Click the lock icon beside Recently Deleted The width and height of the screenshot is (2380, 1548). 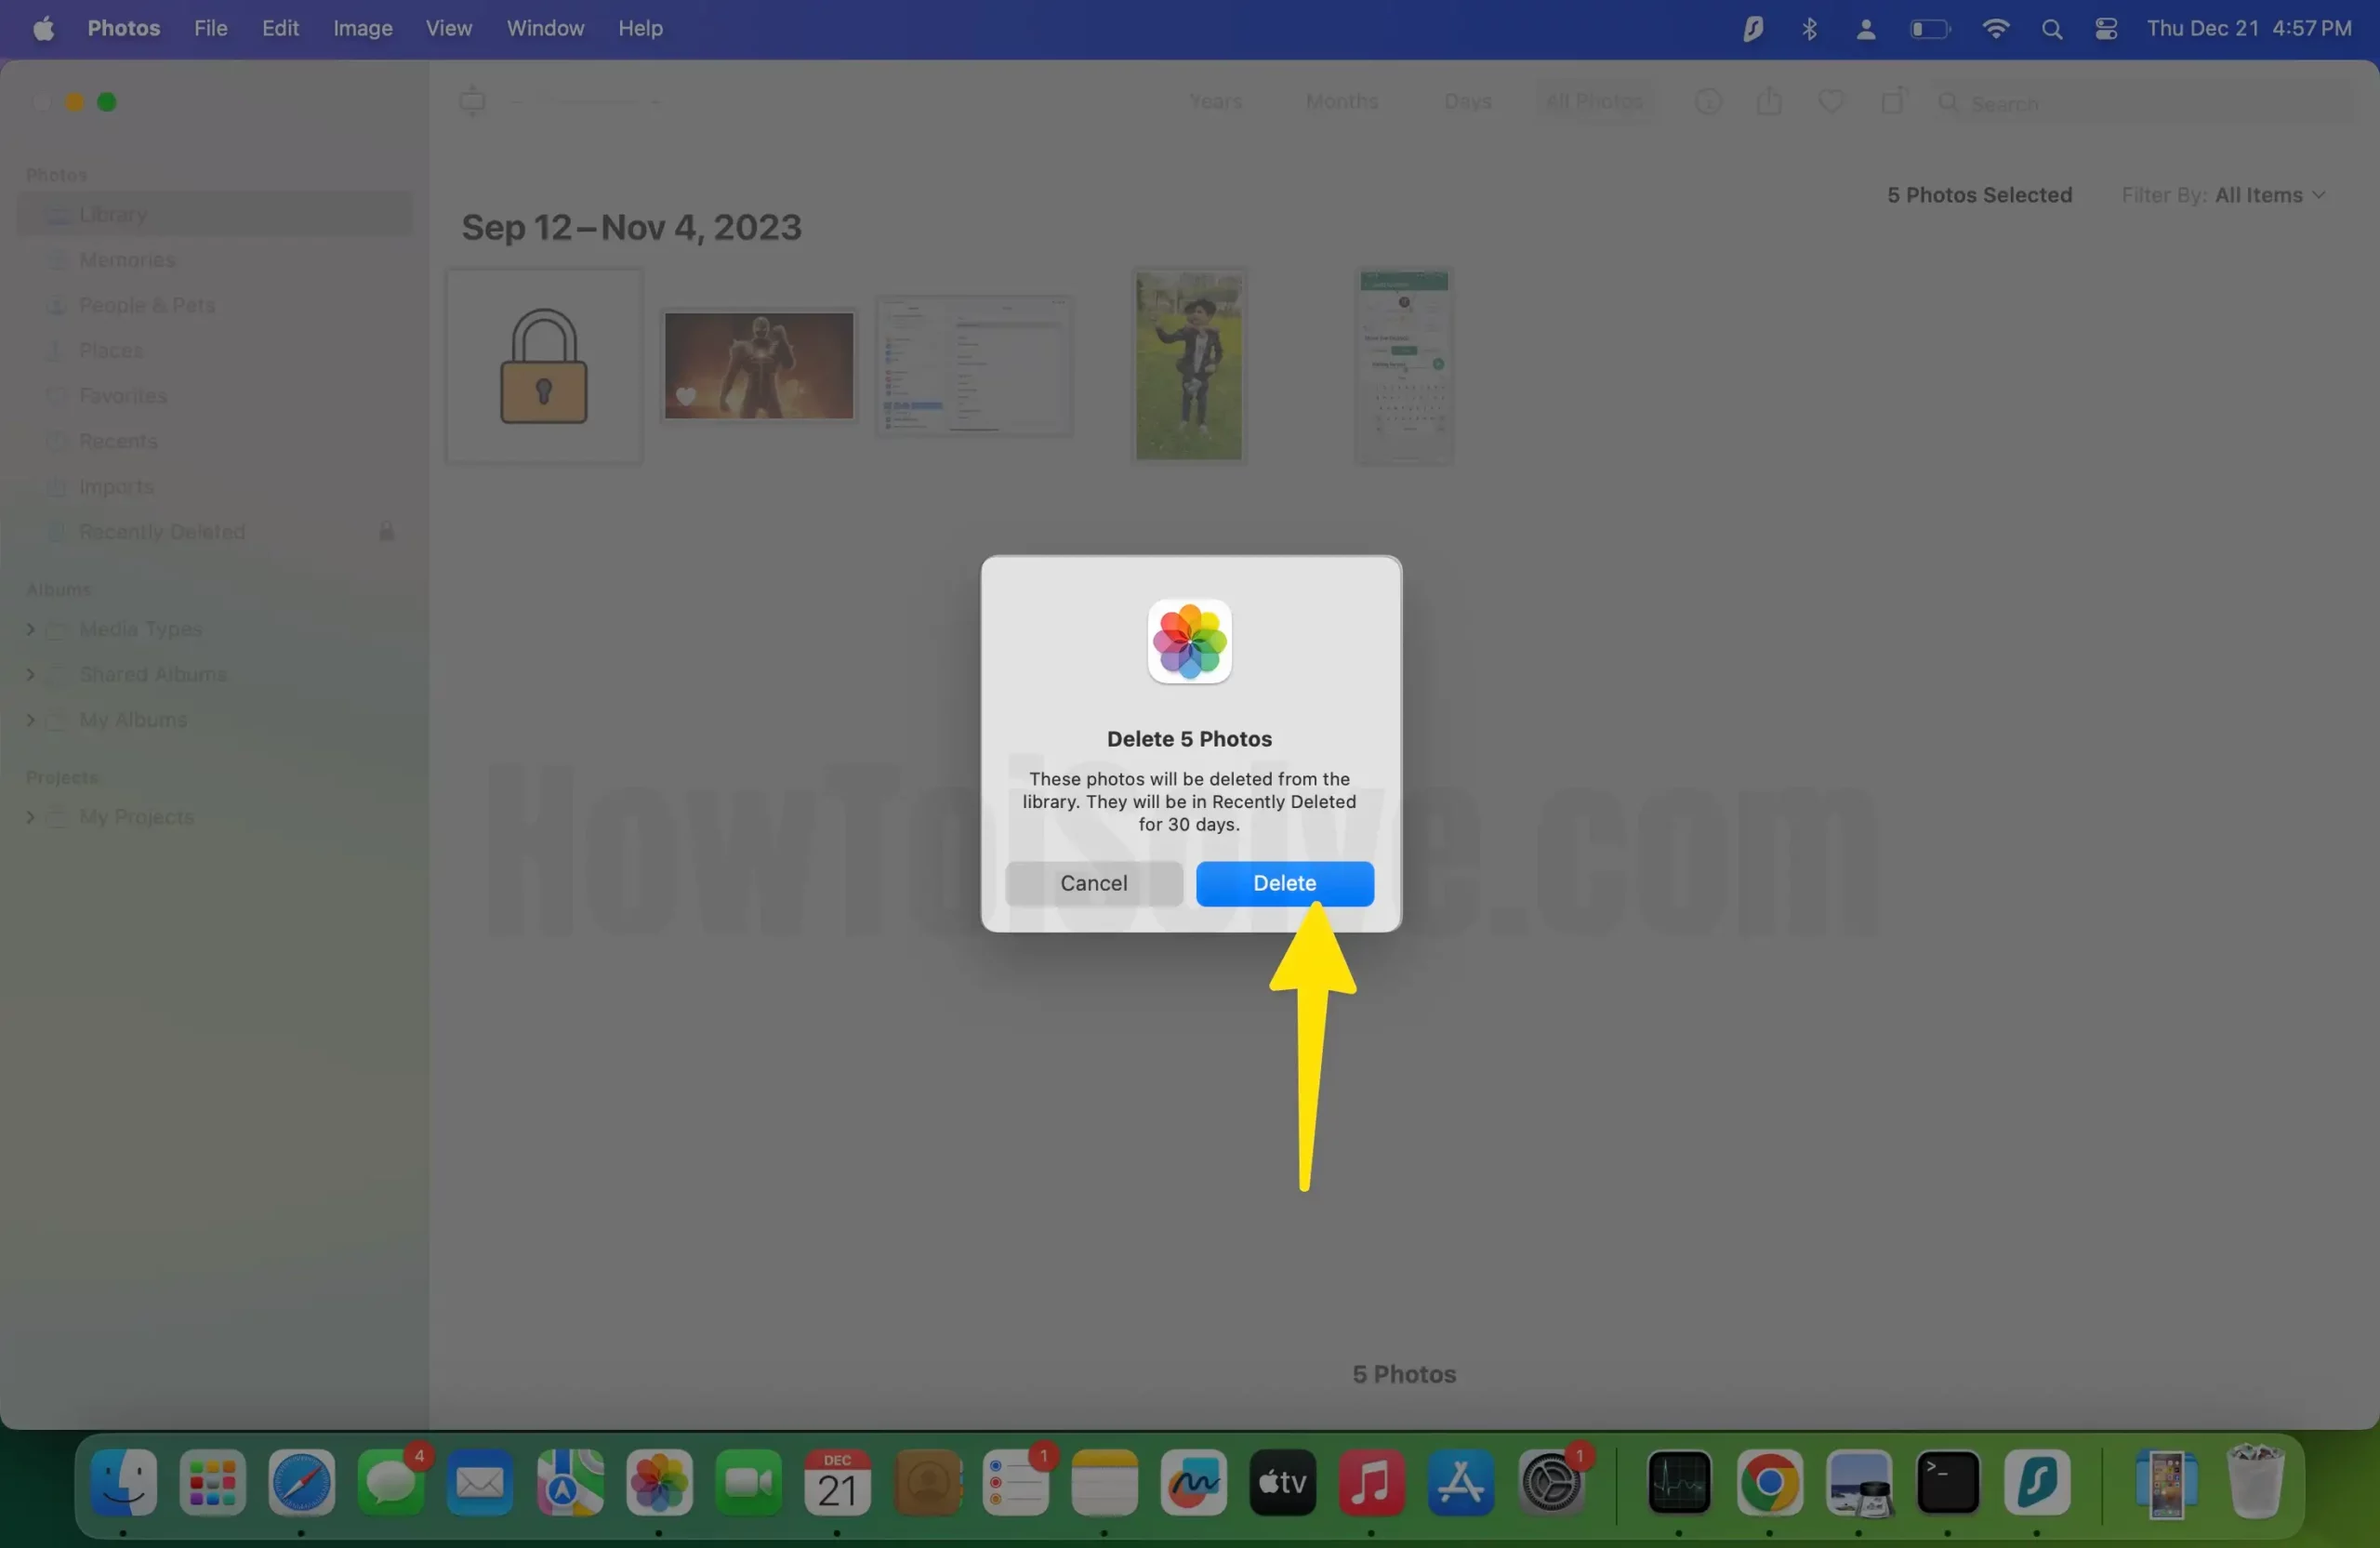pos(386,531)
